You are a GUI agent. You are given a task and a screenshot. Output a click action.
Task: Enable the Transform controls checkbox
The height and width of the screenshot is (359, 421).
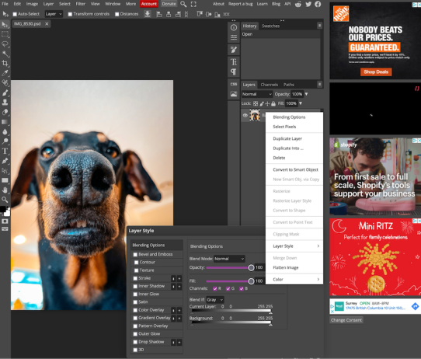(70, 14)
